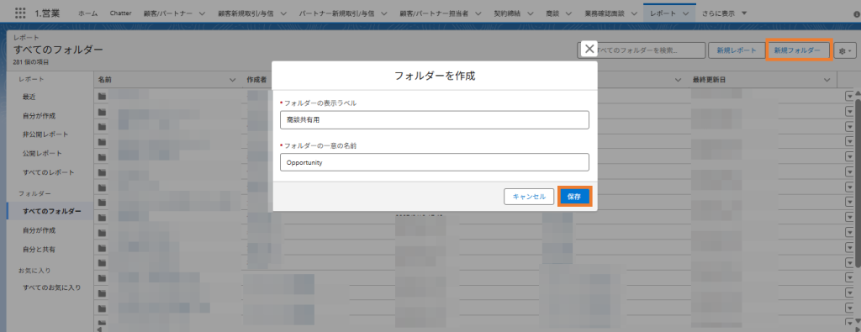Select 最近 in the reports sidebar
Screen dimensions: 861x332
pos(29,97)
